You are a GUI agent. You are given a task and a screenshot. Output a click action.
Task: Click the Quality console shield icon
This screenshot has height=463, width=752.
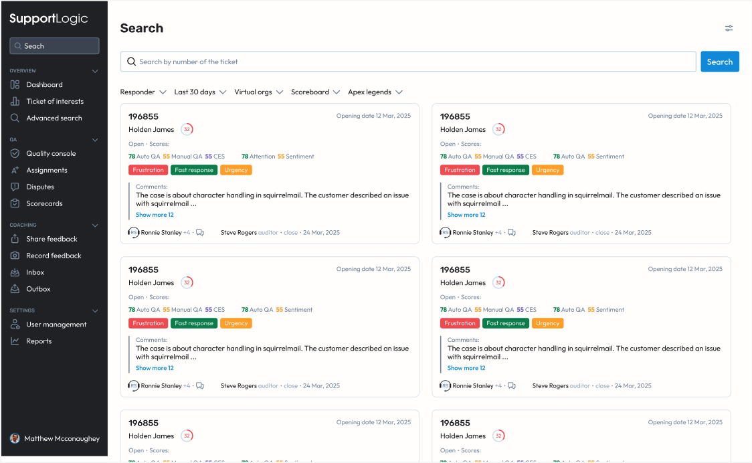(x=15, y=153)
